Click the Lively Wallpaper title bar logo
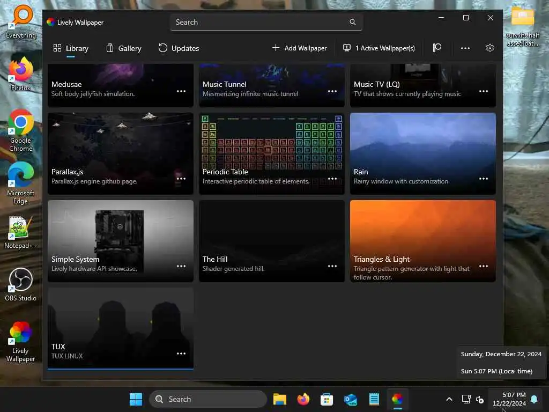The width and height of the screenshot is (549, 412). [51, 22]
